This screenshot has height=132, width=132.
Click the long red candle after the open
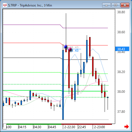point(69,69)
